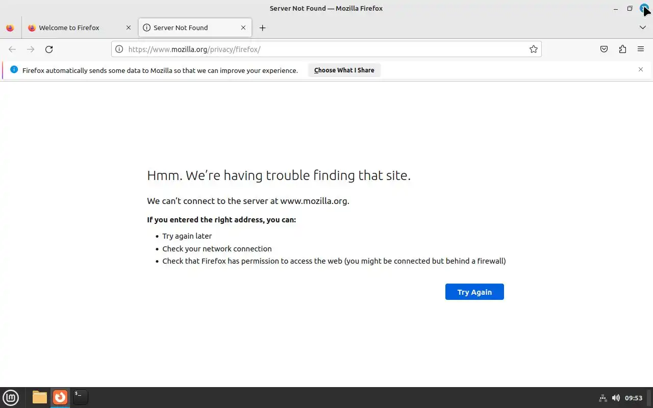Restore down the Firefox window
The height and width of the screenshot is (408, 653).
[x=630, y=8]
